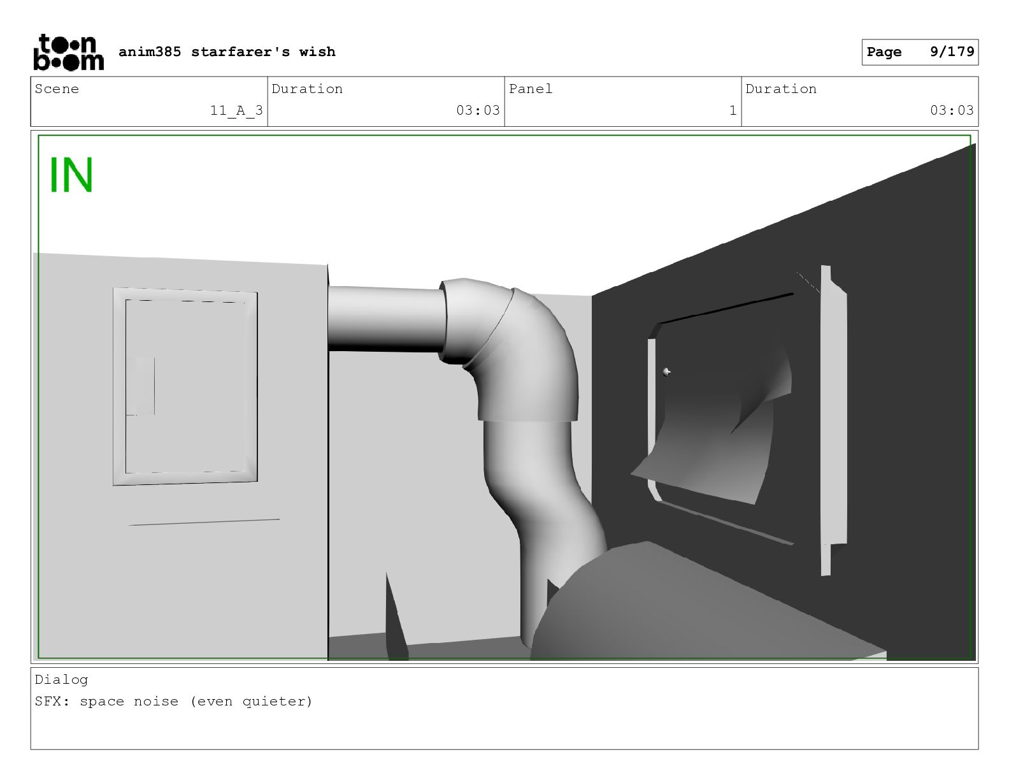Click the "Page 9/179" box

pyautogui.click(x=920, y=52)
